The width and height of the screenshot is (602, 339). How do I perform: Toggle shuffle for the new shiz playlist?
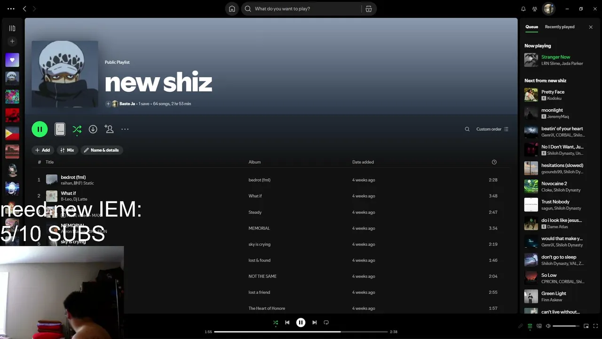pyautogui.click(x=77, y=129)
